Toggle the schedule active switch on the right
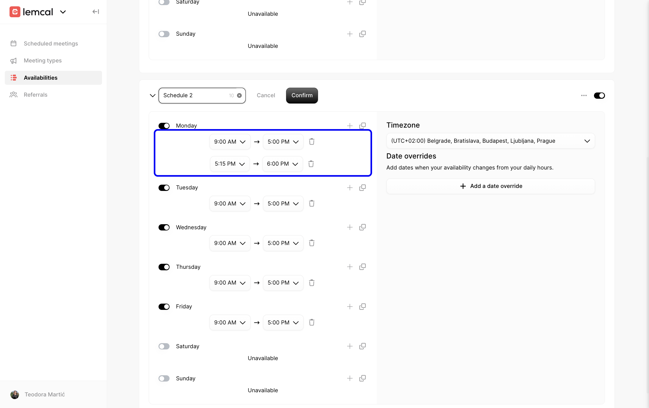The width and height of the screenshot is (649, 408). 599,95
